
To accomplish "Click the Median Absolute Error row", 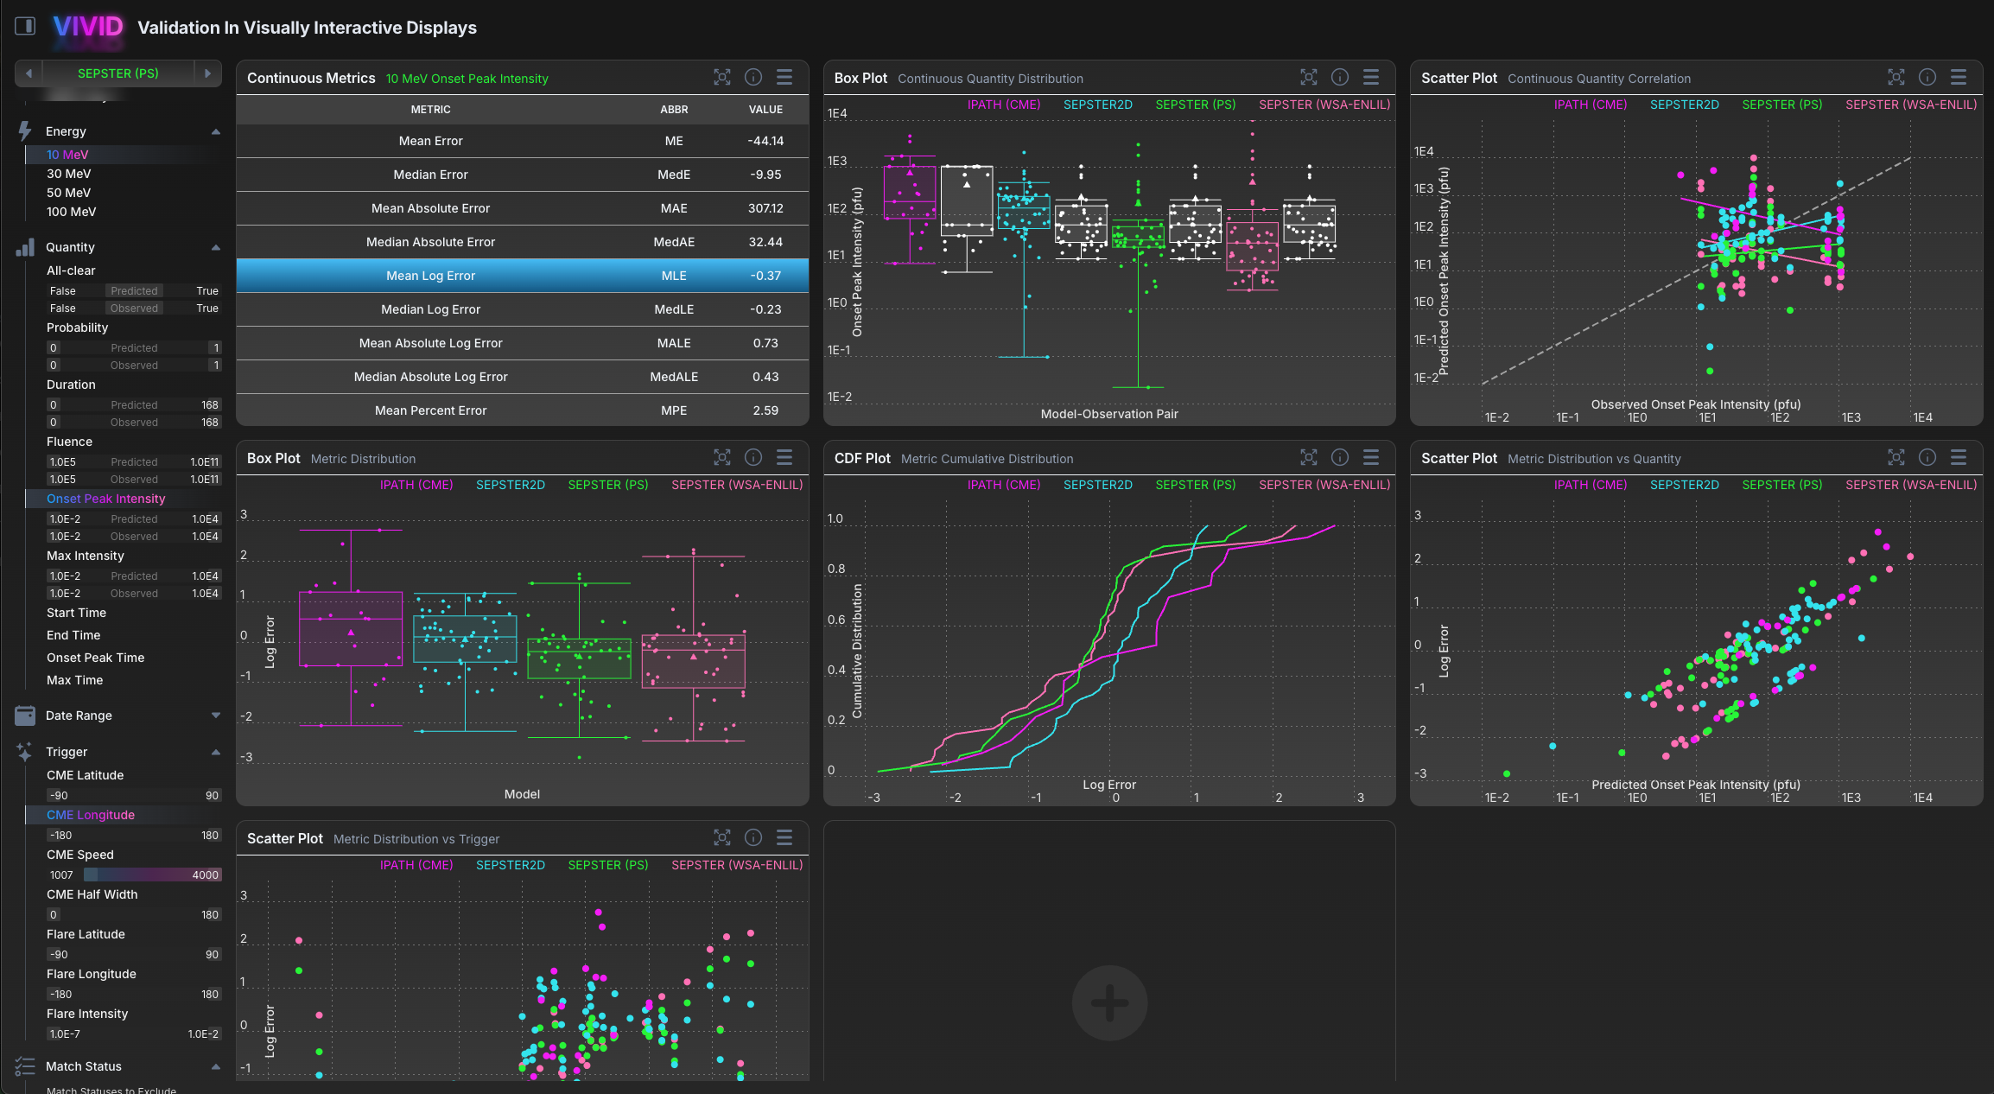I will pos(522,242).
